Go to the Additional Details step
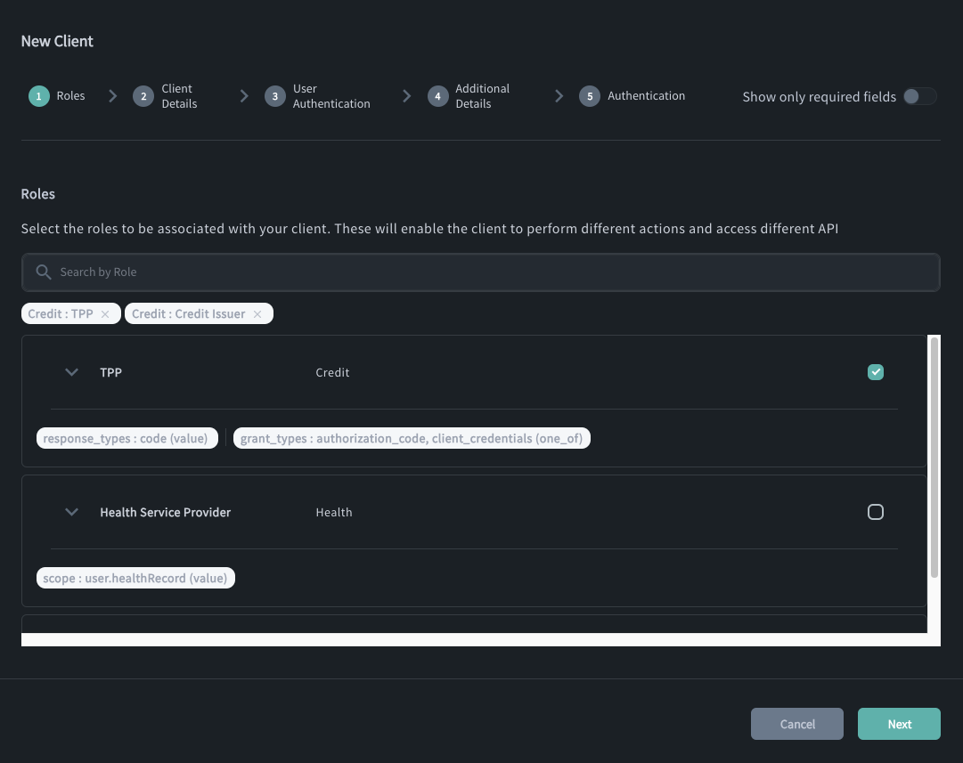This screenshot has width=963, height=763. coord(482,95)
